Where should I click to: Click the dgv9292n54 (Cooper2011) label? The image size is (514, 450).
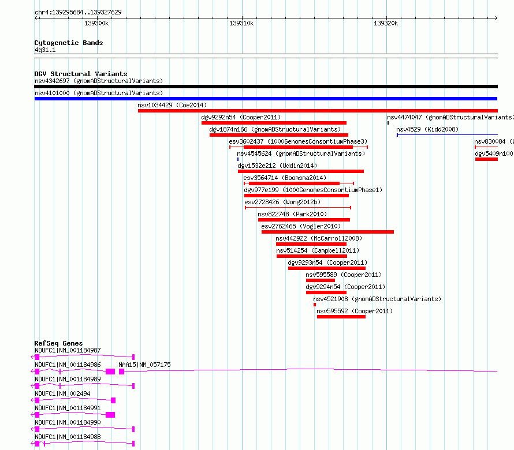[x=241, y=117]
